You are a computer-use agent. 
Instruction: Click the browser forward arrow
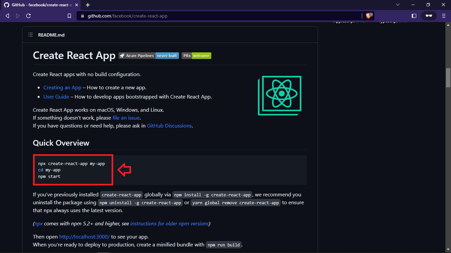pos(18,16)
